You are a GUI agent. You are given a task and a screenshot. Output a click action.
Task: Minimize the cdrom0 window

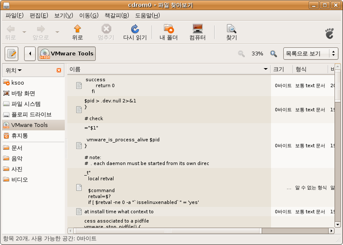314,5
